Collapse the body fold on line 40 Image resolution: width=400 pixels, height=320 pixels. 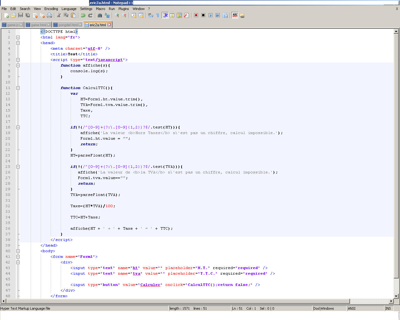pos(18,251)
